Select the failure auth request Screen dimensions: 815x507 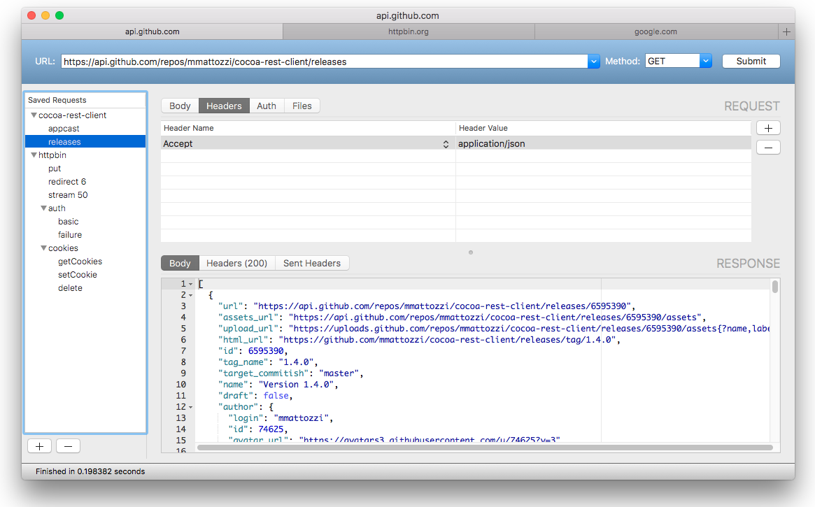coord(70,235)
